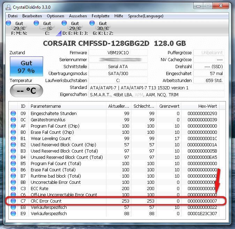
Task: Close the CrystalDiskInfo window
Action: click(221, 6)
